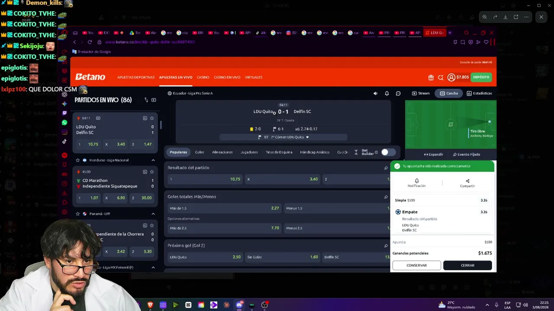Viewport: 554px width, 311px height.
Task: Favorite the Honduras Liga Nacional league
Action: tap(78, 160)
